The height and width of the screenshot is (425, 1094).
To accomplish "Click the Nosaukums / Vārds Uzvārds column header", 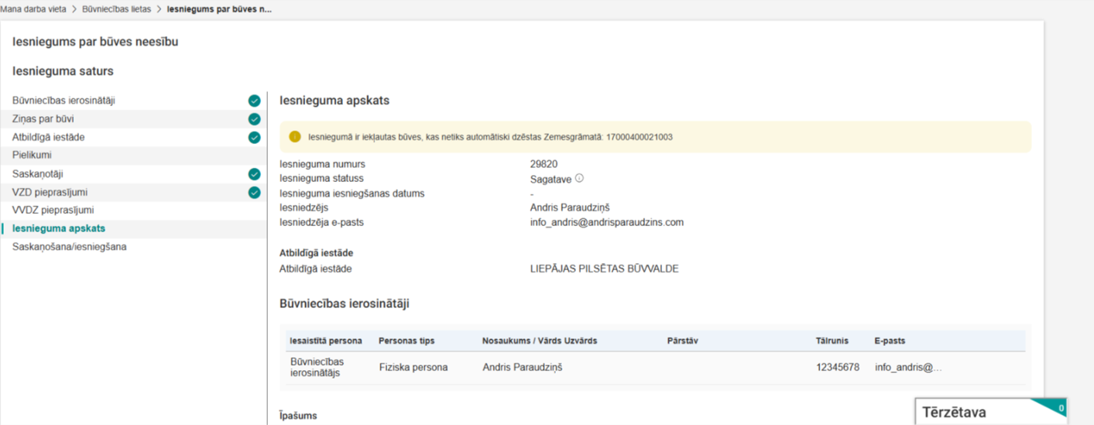I will coord(539,341).
